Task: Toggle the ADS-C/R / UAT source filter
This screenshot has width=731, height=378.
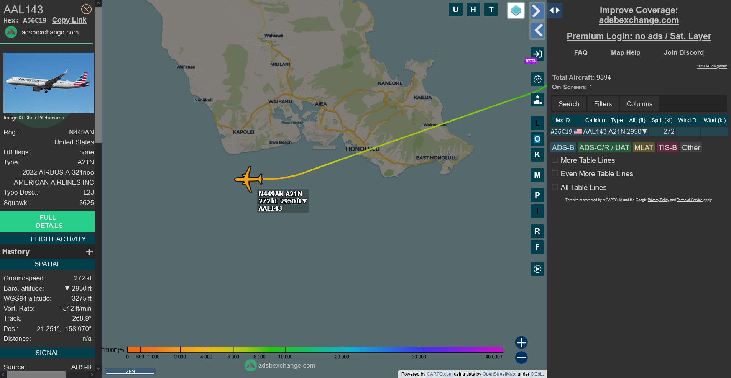Action: 604,147
